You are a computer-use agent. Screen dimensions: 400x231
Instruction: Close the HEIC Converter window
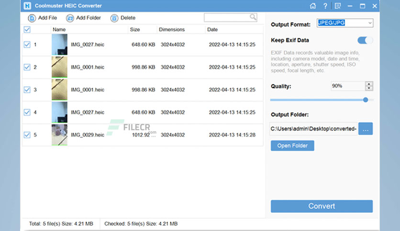coord(375,6)
